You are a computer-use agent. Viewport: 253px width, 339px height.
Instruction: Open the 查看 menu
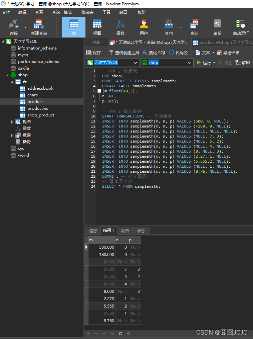point(39,12)
